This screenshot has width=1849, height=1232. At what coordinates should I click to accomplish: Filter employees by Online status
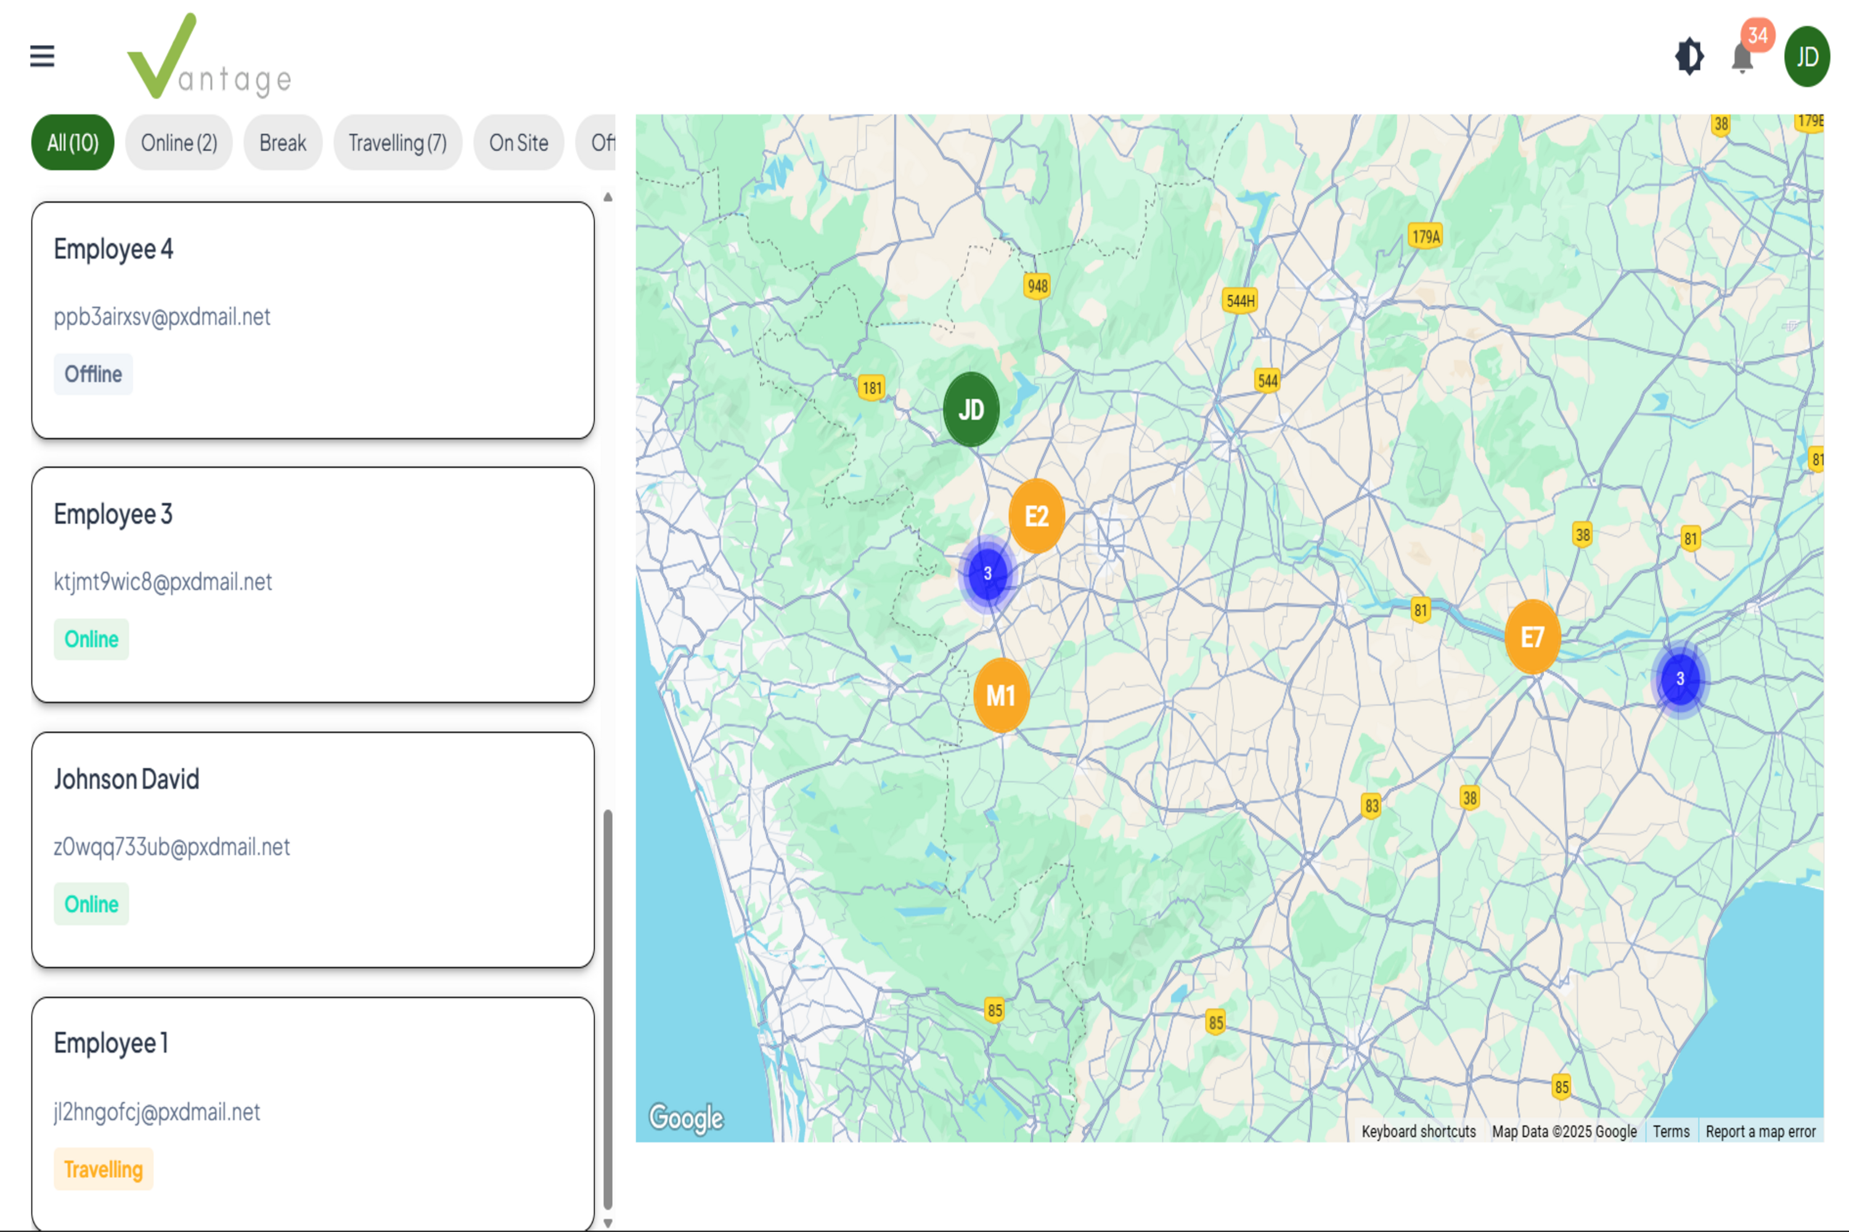tap(179, 142)
